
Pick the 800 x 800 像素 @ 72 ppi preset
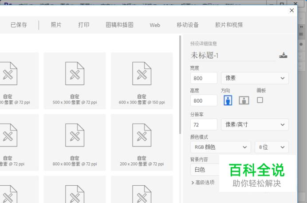point(75,142)
